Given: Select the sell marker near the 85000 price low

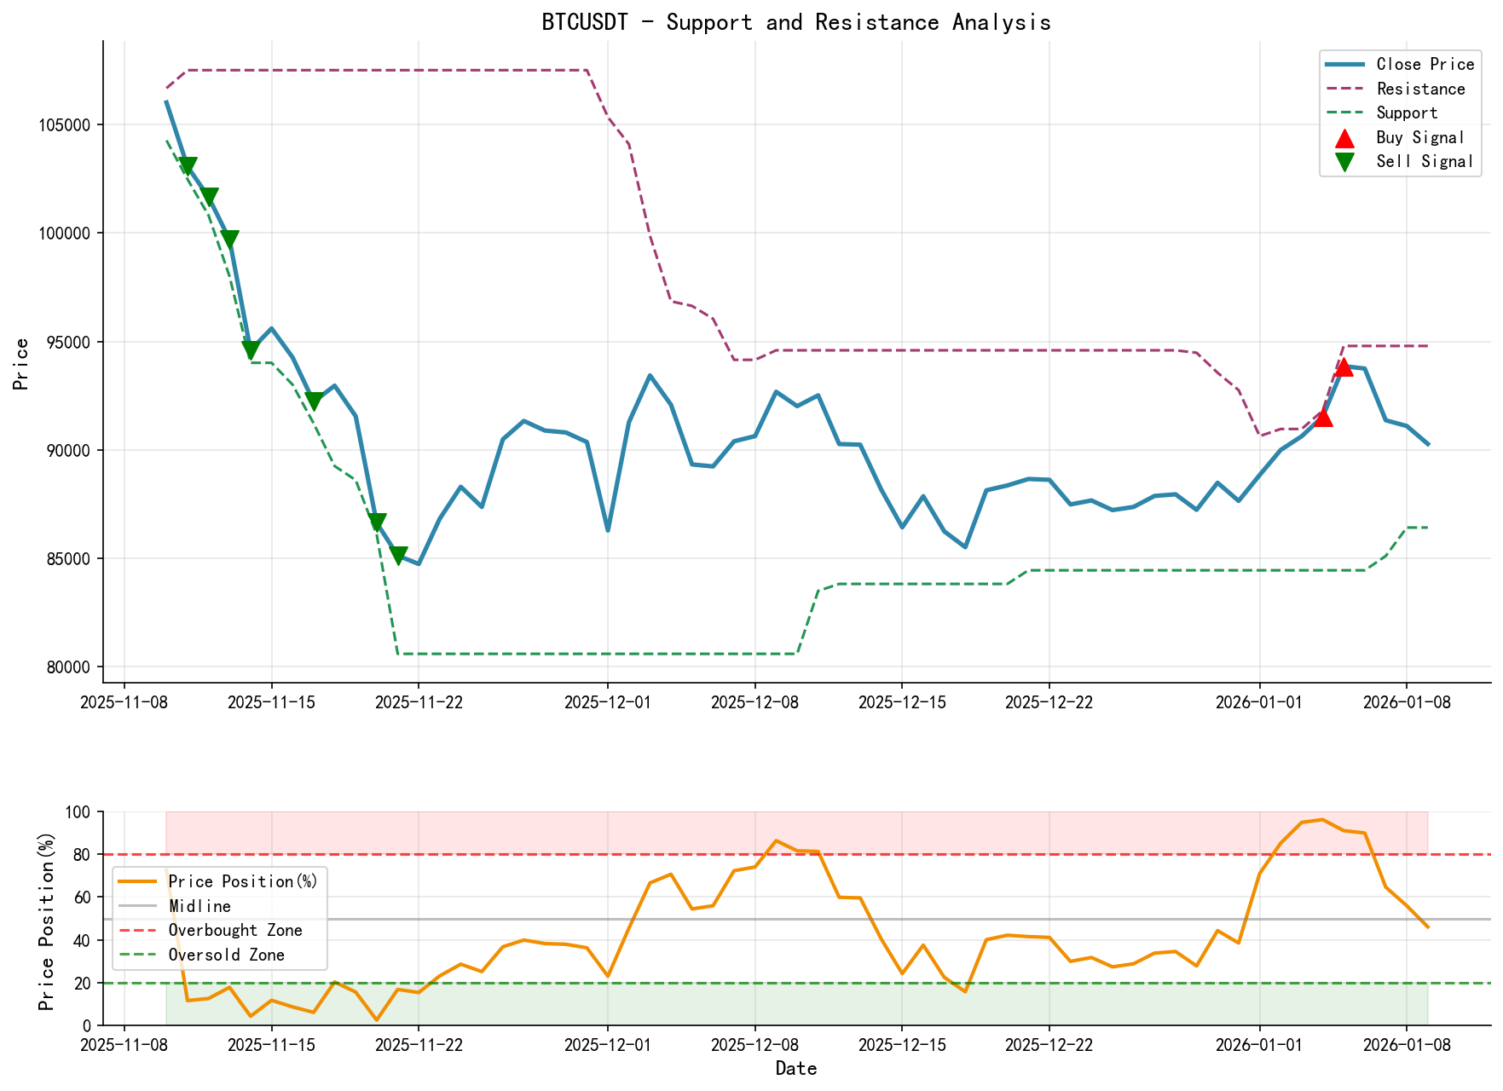Looking at the screenshot, I should tap(399, 554).
